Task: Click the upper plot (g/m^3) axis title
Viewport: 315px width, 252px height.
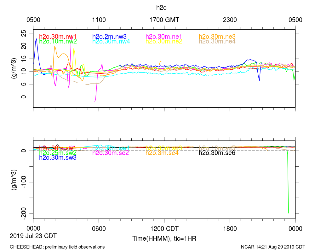Action: point(14,68)
